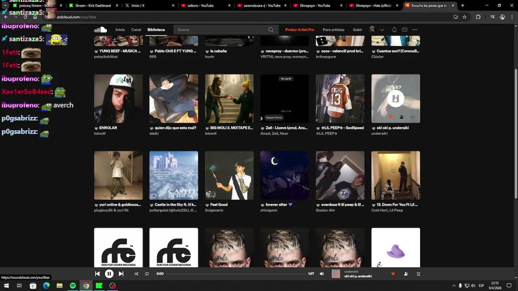The image size is (518, 291).
Task: Click the user avatar in the header
Action: tap(372, 30)
